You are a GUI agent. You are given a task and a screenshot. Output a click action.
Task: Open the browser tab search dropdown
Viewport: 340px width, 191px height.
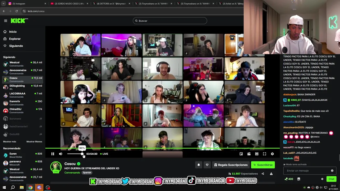click(3, 4)
